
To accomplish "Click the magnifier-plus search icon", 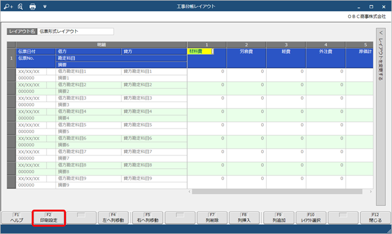I will 9,7.
